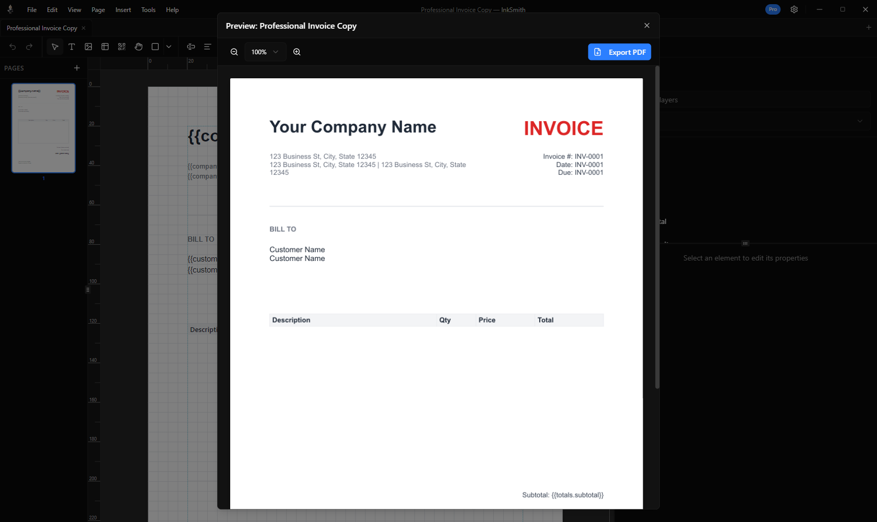877x522 pixels.
Task: Zoom out in preview dialog
Action: pos(234,52)
